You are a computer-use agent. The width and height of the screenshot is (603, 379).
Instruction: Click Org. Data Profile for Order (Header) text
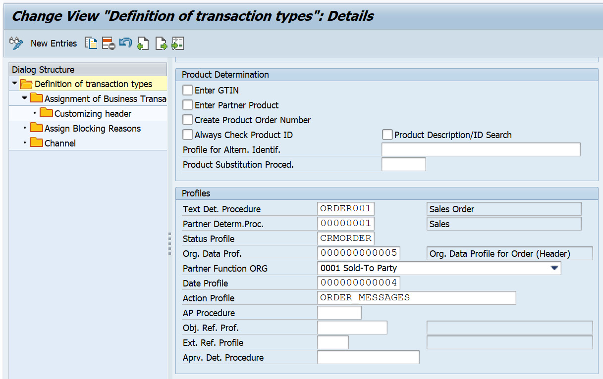tap(500, 254)
